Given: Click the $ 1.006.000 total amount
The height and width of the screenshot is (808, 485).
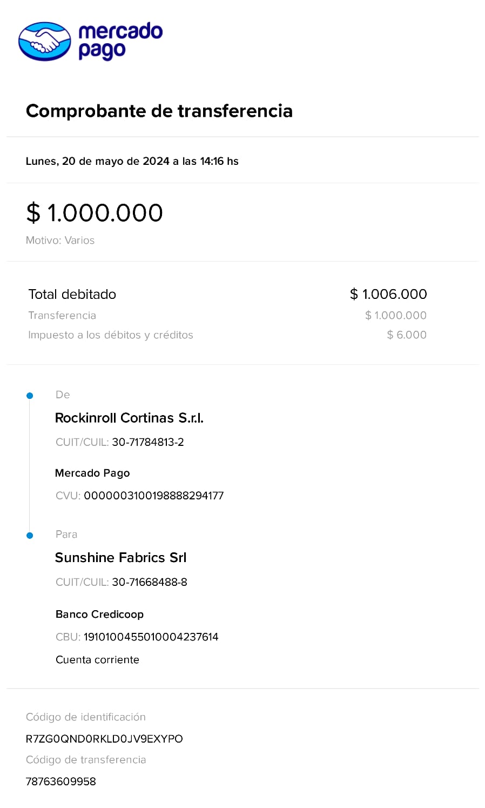Looking at the screenshot, I should pyautogui.click(x=388, y=294).
